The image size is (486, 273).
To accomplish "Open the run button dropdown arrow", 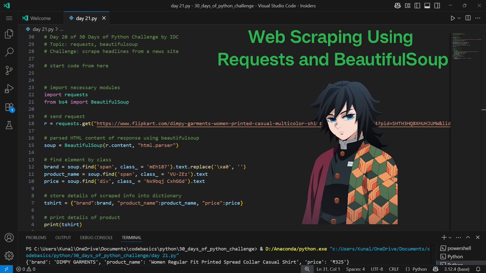I will [x=459, y=18].
